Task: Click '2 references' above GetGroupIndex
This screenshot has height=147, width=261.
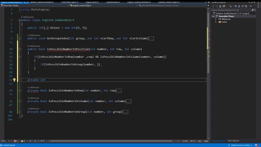Action: coord(34,36)
